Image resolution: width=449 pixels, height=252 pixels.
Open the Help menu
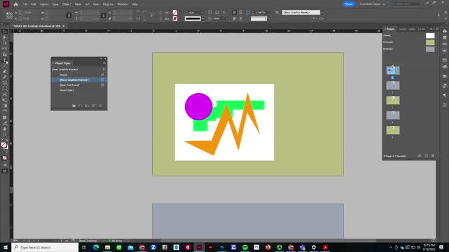135,4
